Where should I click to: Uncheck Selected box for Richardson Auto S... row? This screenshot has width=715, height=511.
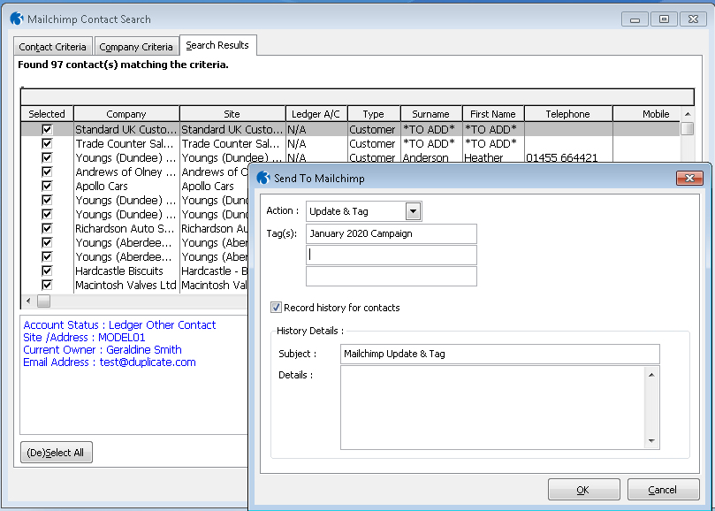tap(47, 229)
